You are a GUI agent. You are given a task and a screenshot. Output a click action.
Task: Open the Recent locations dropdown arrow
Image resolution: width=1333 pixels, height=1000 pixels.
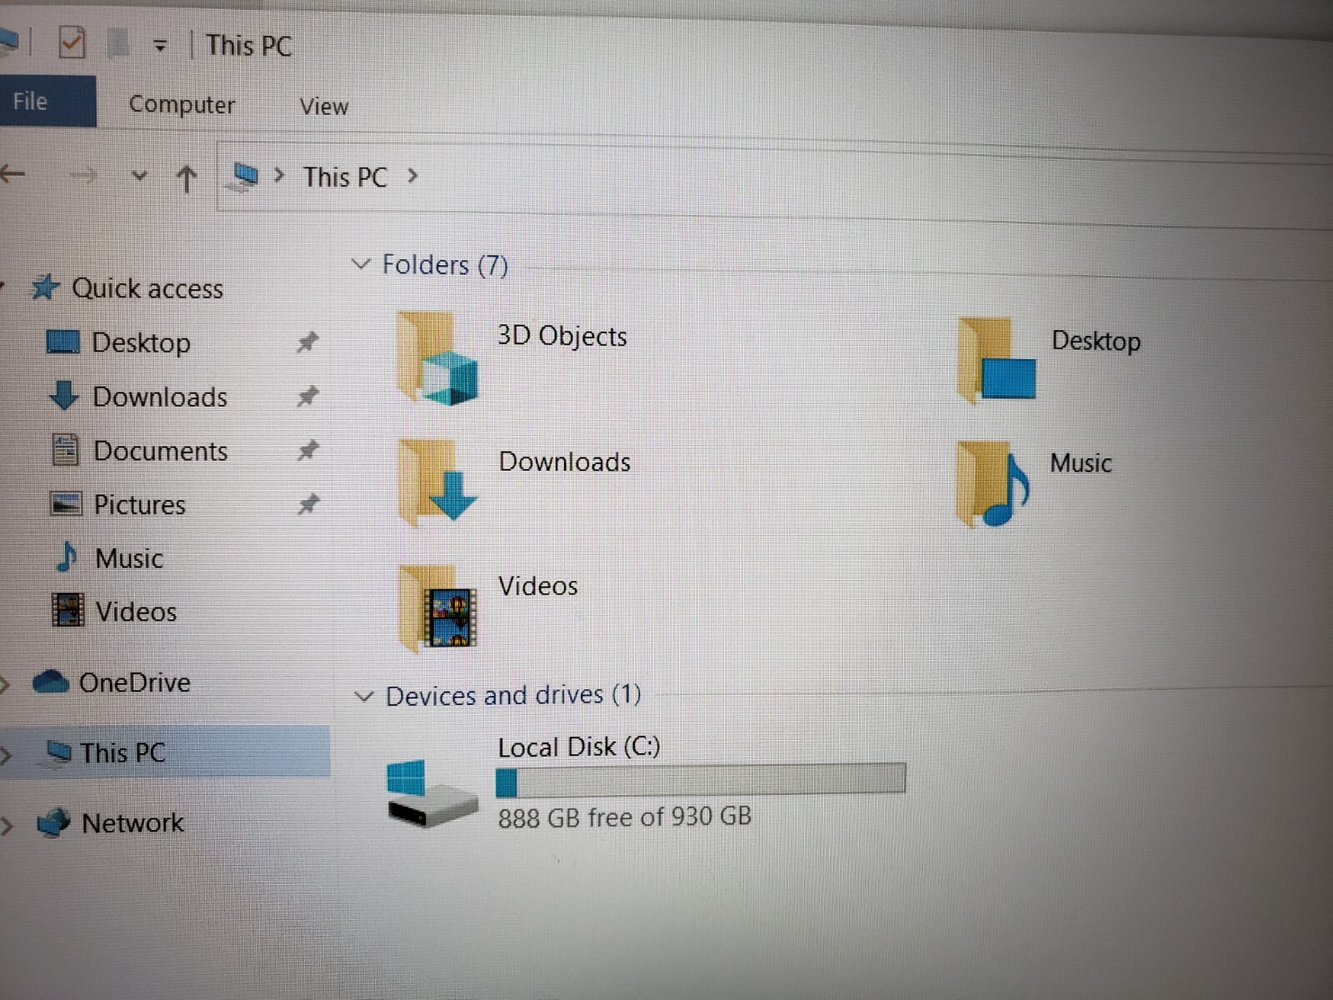click(139, 176)
